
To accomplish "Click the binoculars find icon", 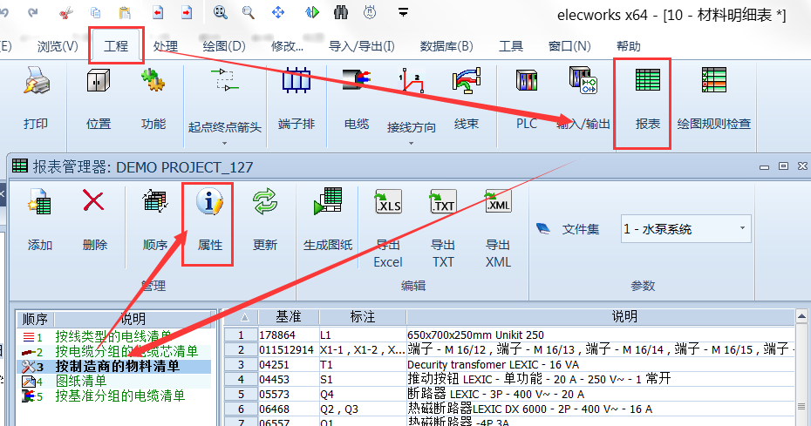I will click(x=341, y=12).
